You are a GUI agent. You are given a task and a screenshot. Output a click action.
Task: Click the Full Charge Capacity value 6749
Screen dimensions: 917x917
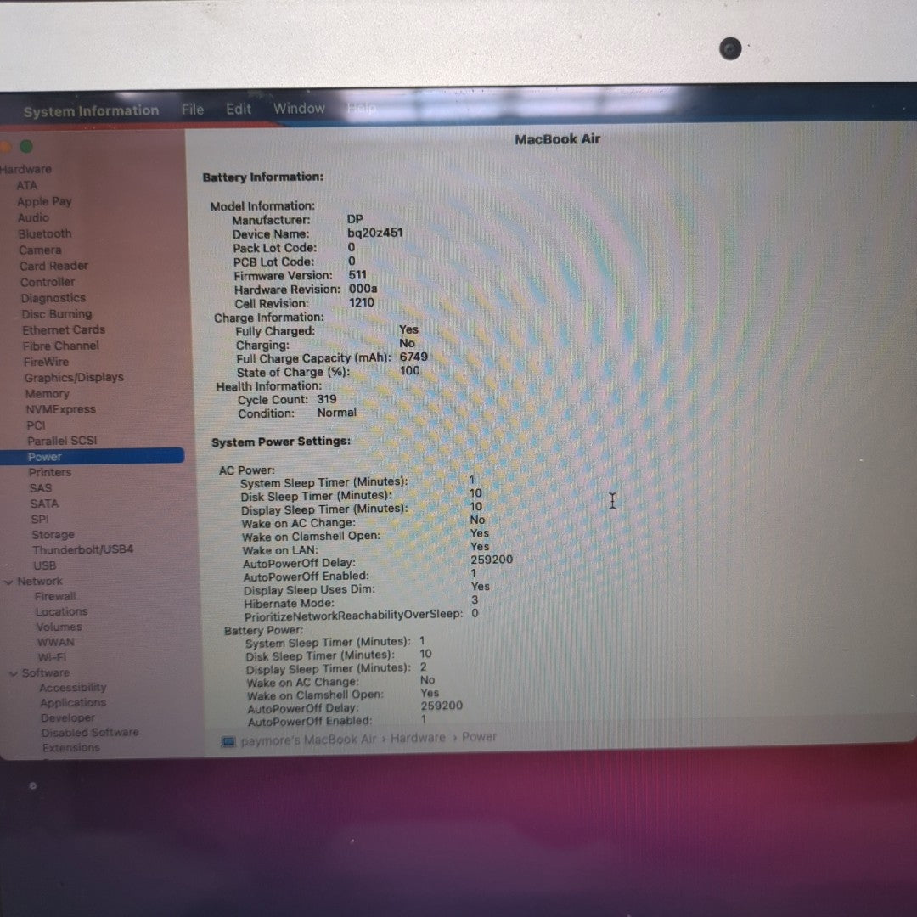pos(413,357)
